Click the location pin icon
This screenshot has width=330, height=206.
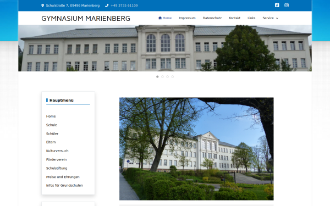click(x=42, y=5)
